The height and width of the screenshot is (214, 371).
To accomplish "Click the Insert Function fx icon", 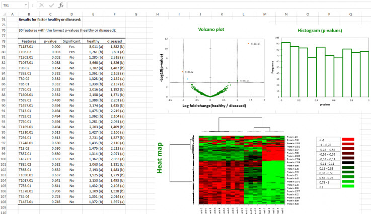I will pyautogui.click(x=61, y=5).
